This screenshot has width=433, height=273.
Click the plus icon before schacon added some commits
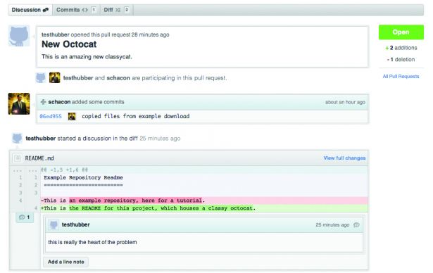pyautogui.click(x=43, y=102)
